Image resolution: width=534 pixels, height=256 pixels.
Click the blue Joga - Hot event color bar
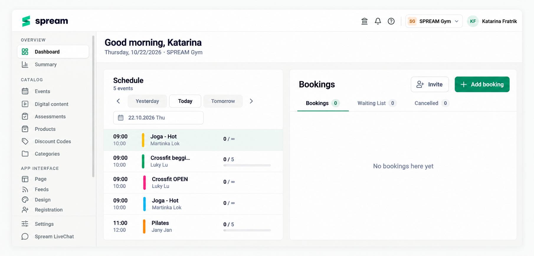click(x=144, y=204)
